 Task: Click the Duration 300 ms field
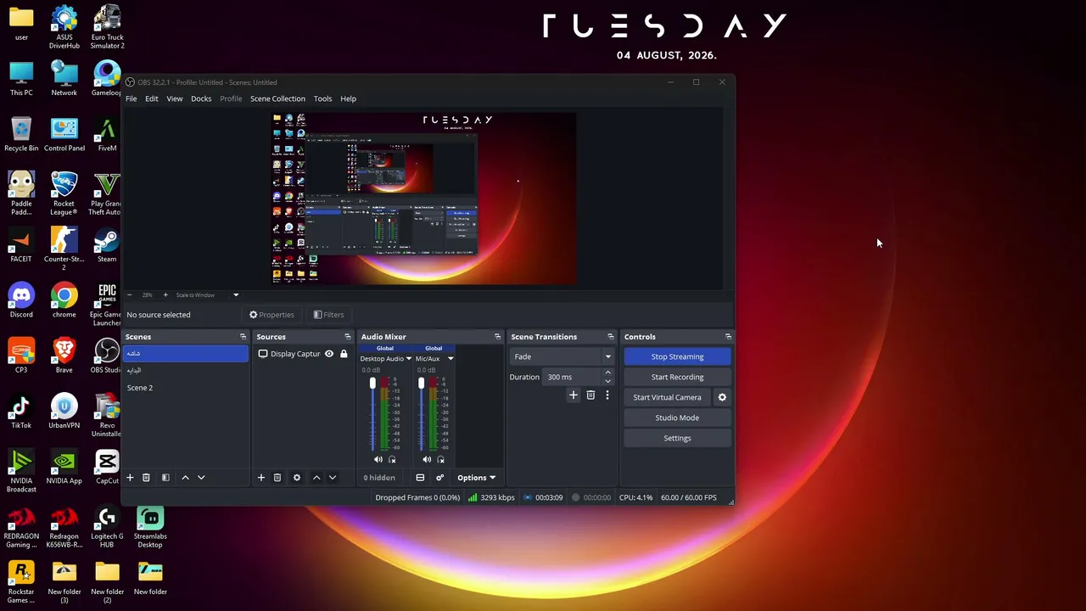click(x=572, y=377)
